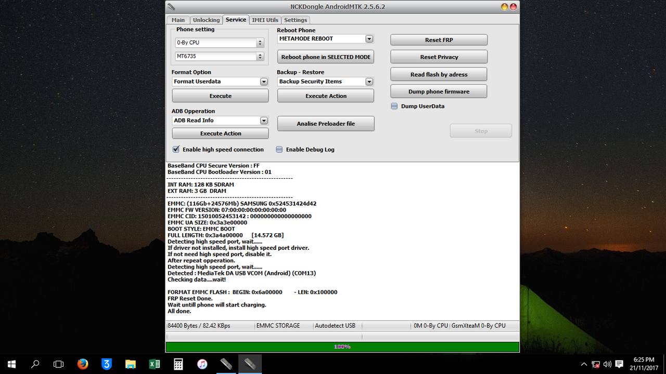Screen dimensions: 666x374
Task: Open taskbar search magnifier
Action: click(35, 364)
